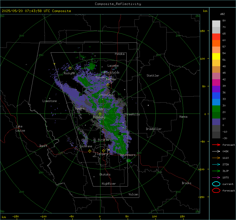This screenshot has height=220, width=236.
Task: Click the yellow diamond marker above Calgary
Action: click(x=104, y=151)
